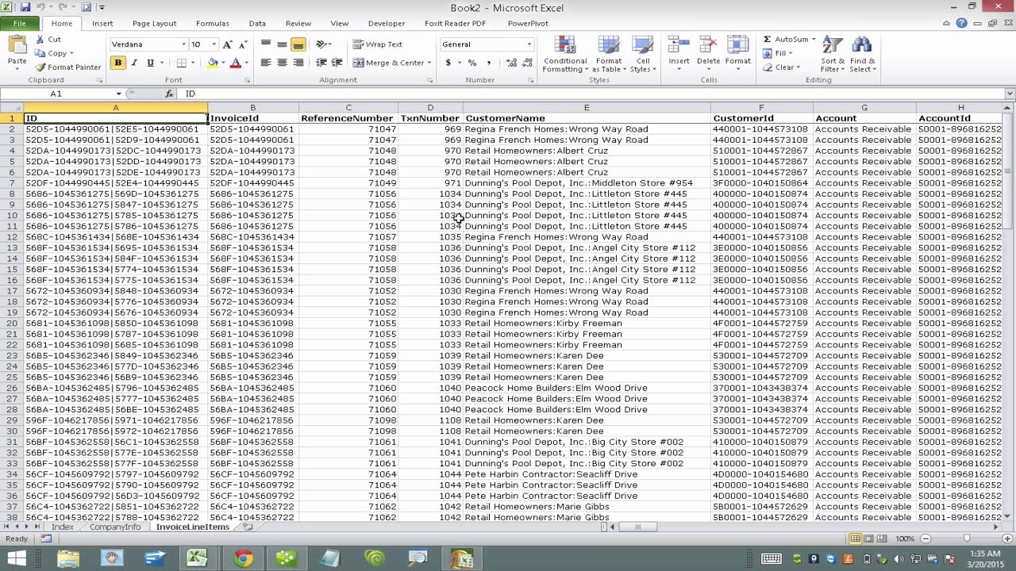Center cell text horizontally
This screenshot has width=1016, height=571.
click(282, 63)
